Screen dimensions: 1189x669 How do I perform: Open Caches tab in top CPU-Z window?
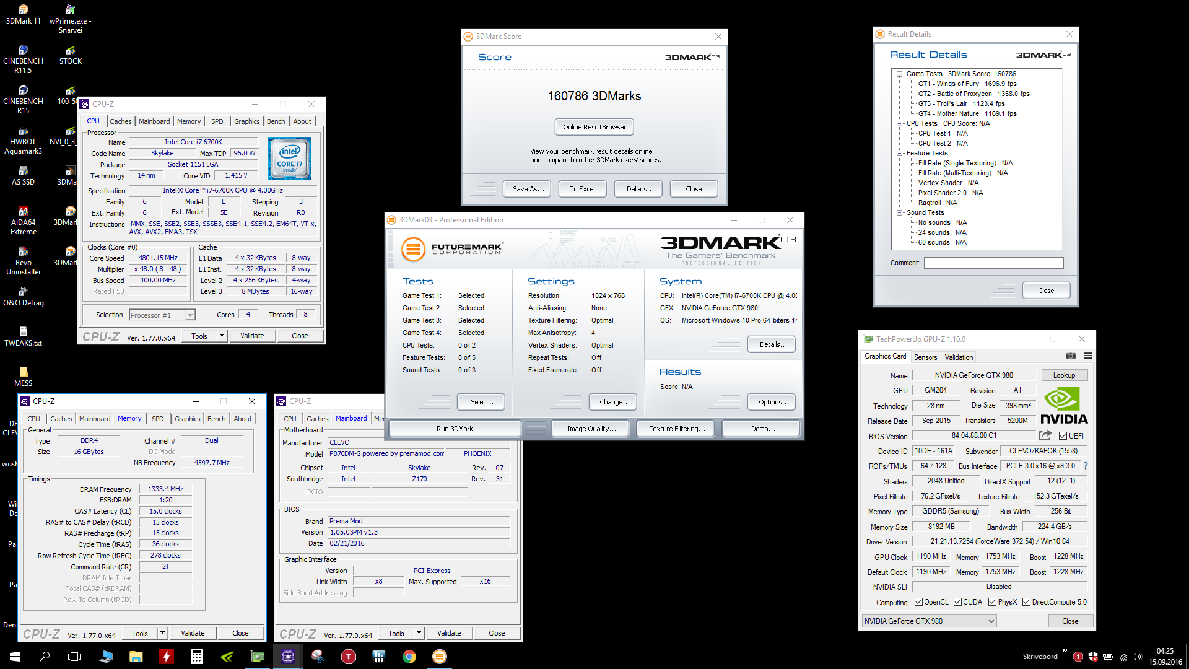pos(121,121)
